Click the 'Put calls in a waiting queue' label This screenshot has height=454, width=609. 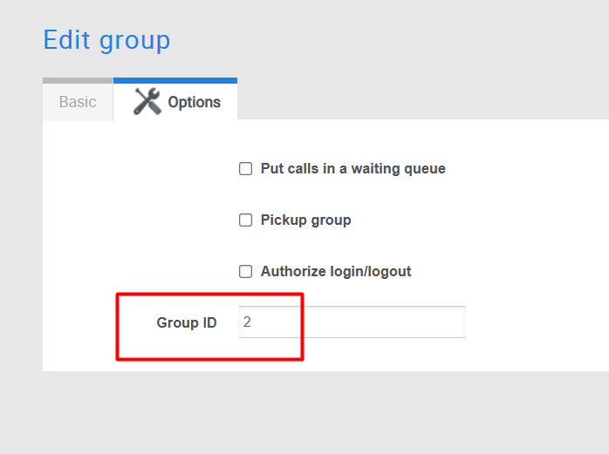(353, 169)
